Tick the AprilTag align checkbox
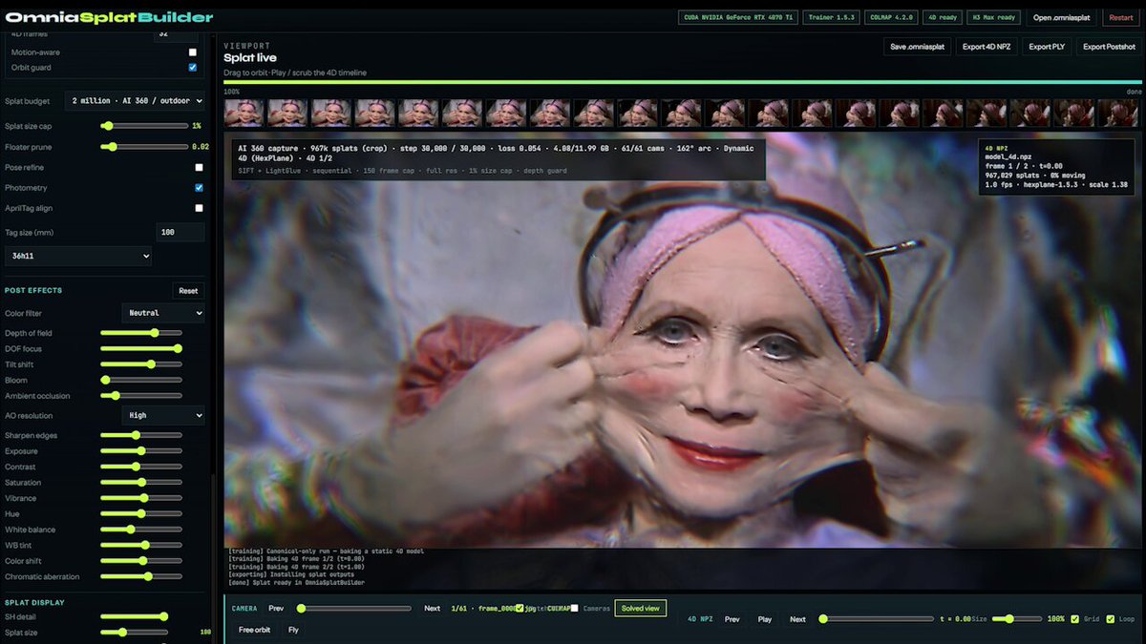This screenshot has height=644, width=1146. 199,208
